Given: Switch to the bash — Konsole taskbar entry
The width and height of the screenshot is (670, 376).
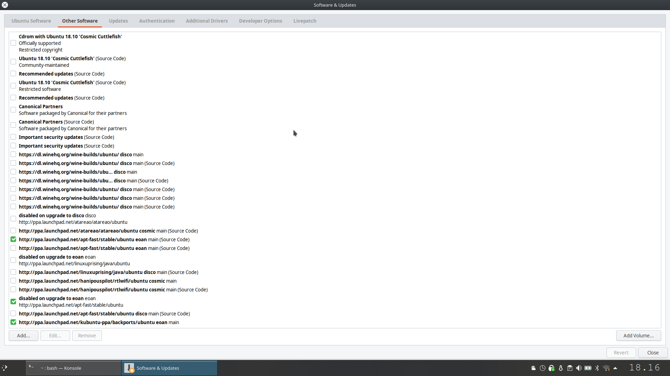Looking at the screenshot, I should point(74,368).
